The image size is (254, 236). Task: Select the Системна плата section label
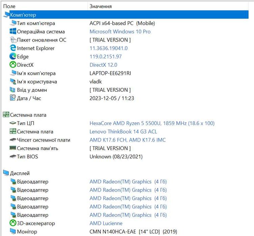[28, 115]
